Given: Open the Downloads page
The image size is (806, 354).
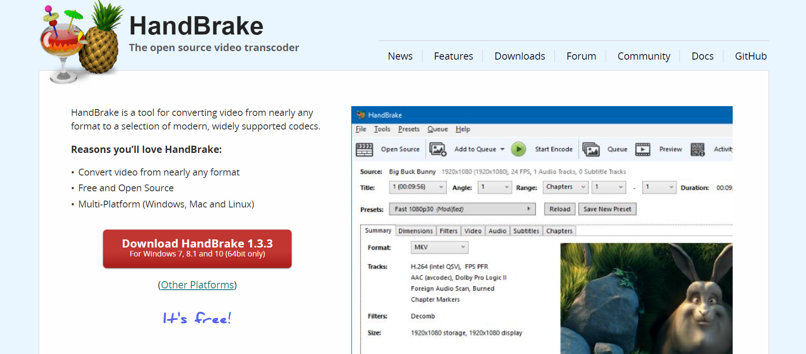Looking at the screenshot, I should 520,56.
